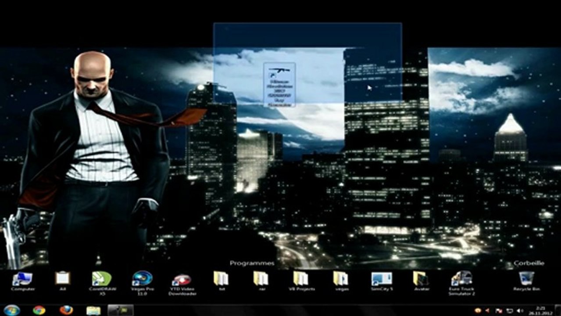561x316 pixels.
Task: Select the Recycle Bin icon
Action: coord(526,281)
